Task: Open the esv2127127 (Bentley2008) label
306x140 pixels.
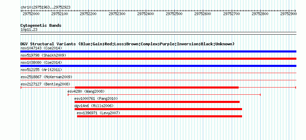Action: 45,84
